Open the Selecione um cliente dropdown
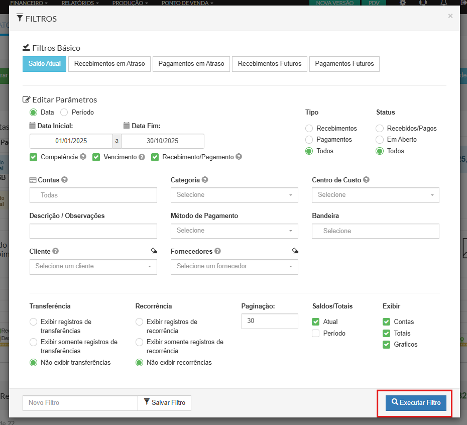This screenshot has width=467, height=425. click(93, 266)
